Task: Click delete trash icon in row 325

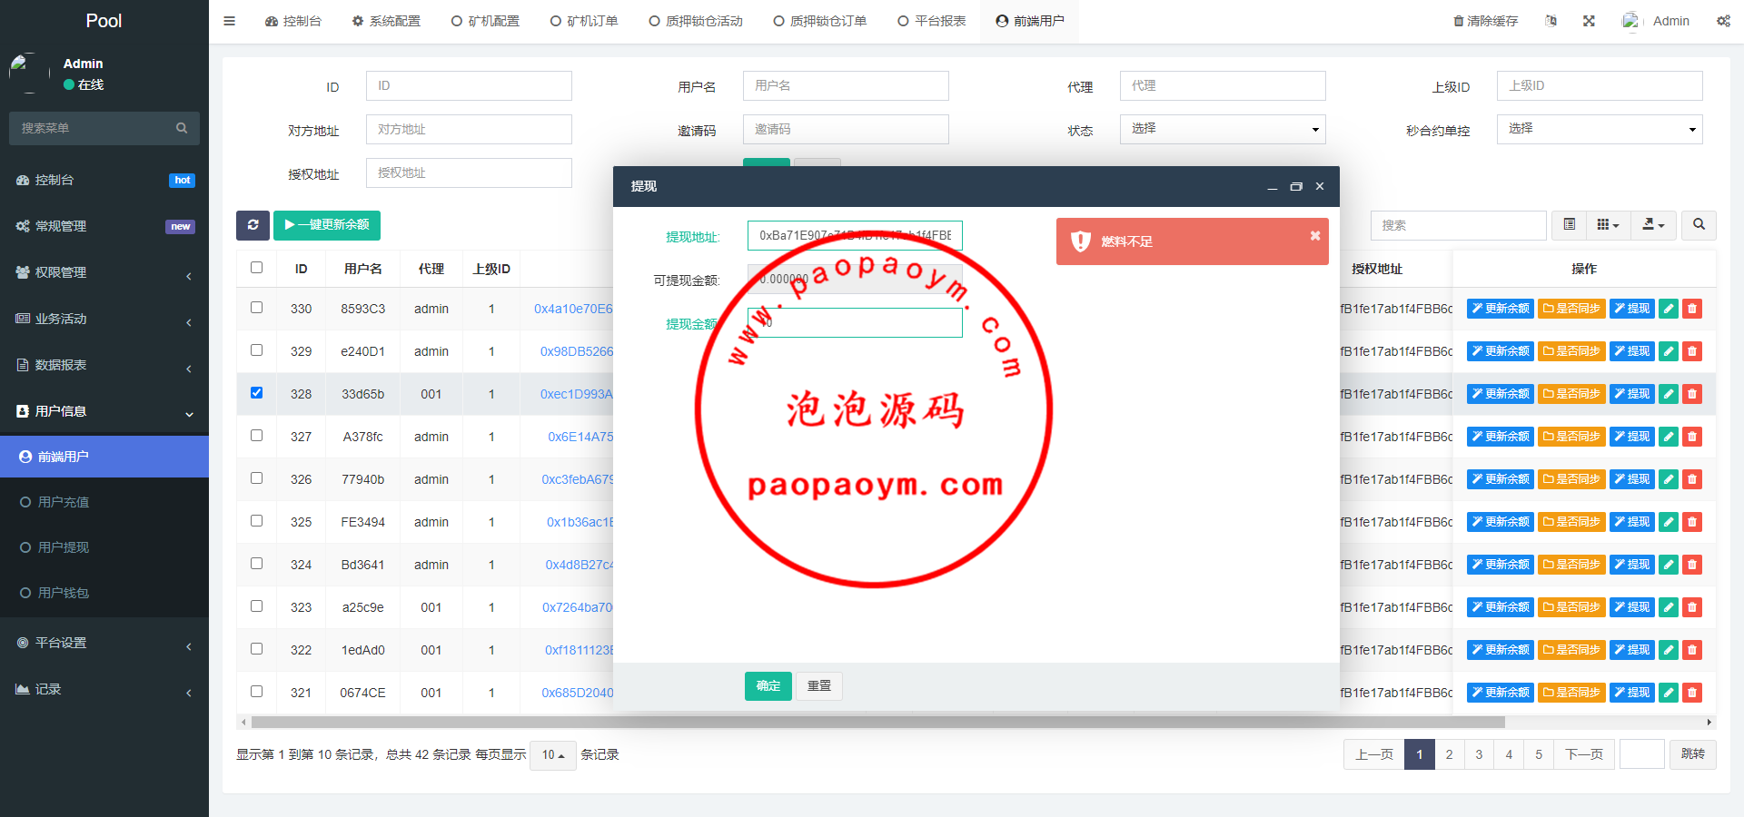Action: (1691, 522)
